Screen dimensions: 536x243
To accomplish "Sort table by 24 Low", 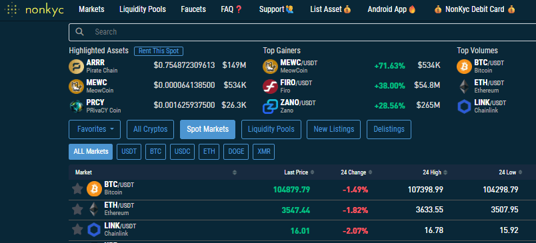I will [x=511, y=172].
